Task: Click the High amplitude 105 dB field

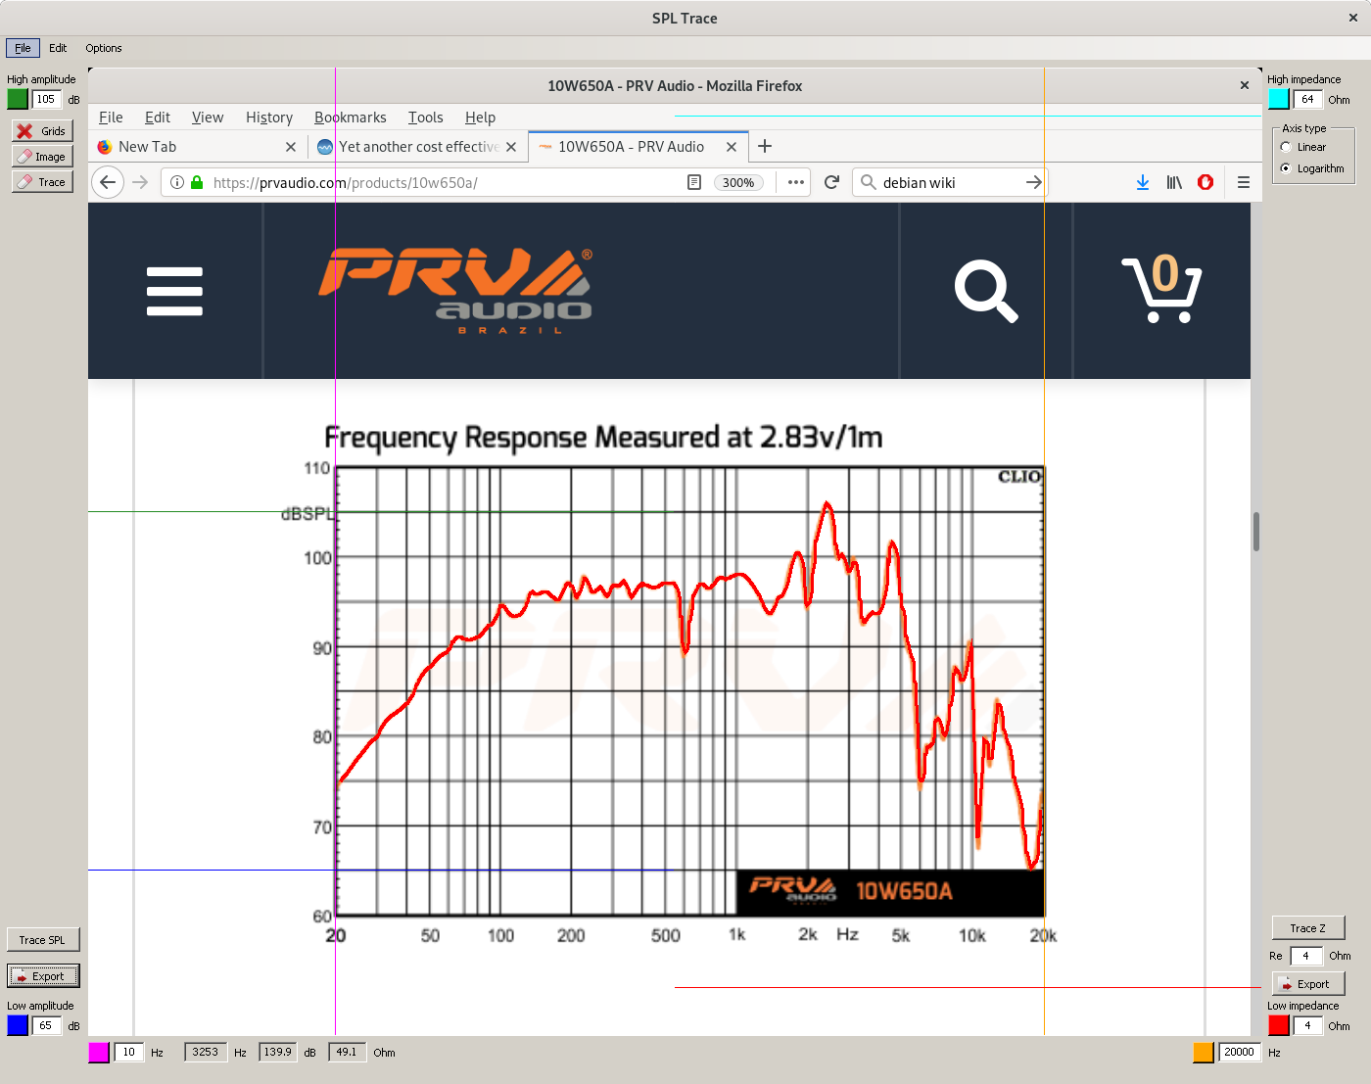Action: (x=46, y=99)
